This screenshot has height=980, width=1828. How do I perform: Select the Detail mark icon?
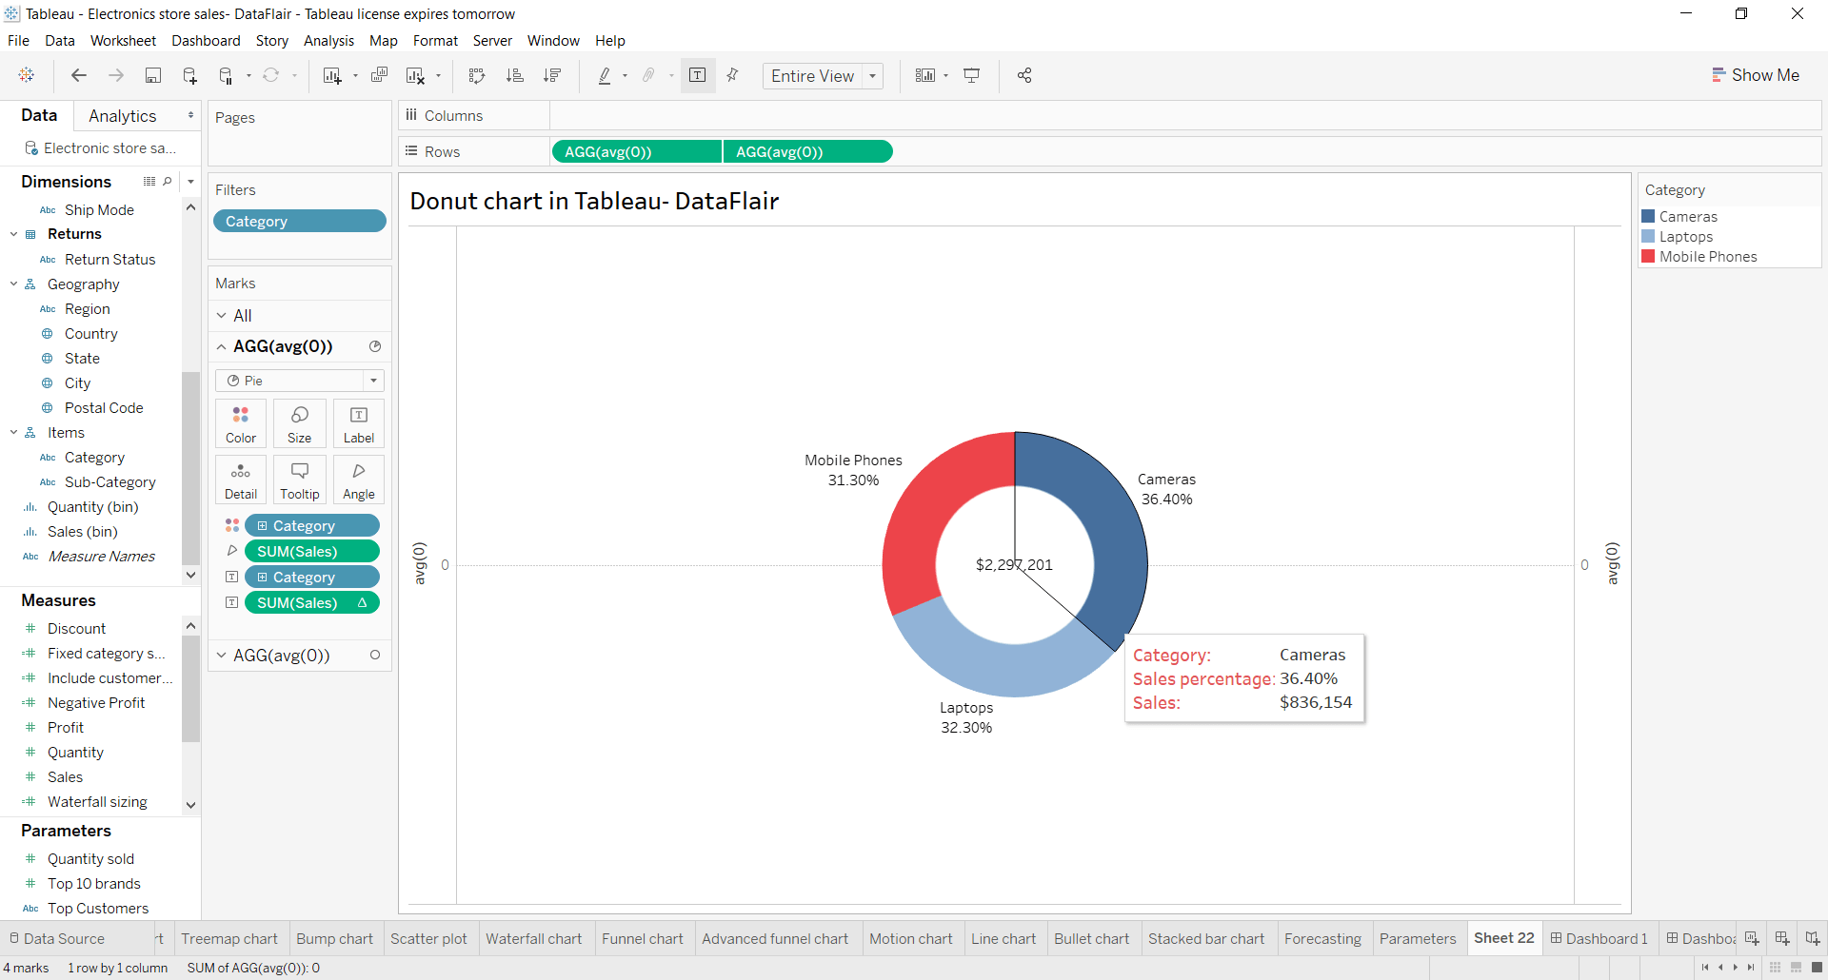coord(241,479)
